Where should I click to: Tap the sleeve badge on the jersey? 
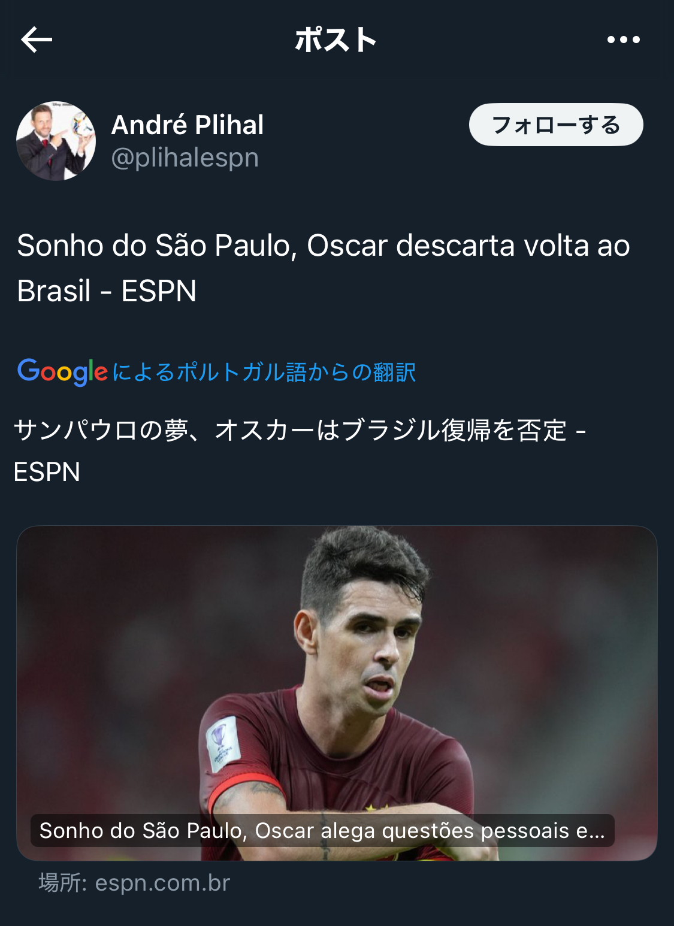(x=222, y=743)
